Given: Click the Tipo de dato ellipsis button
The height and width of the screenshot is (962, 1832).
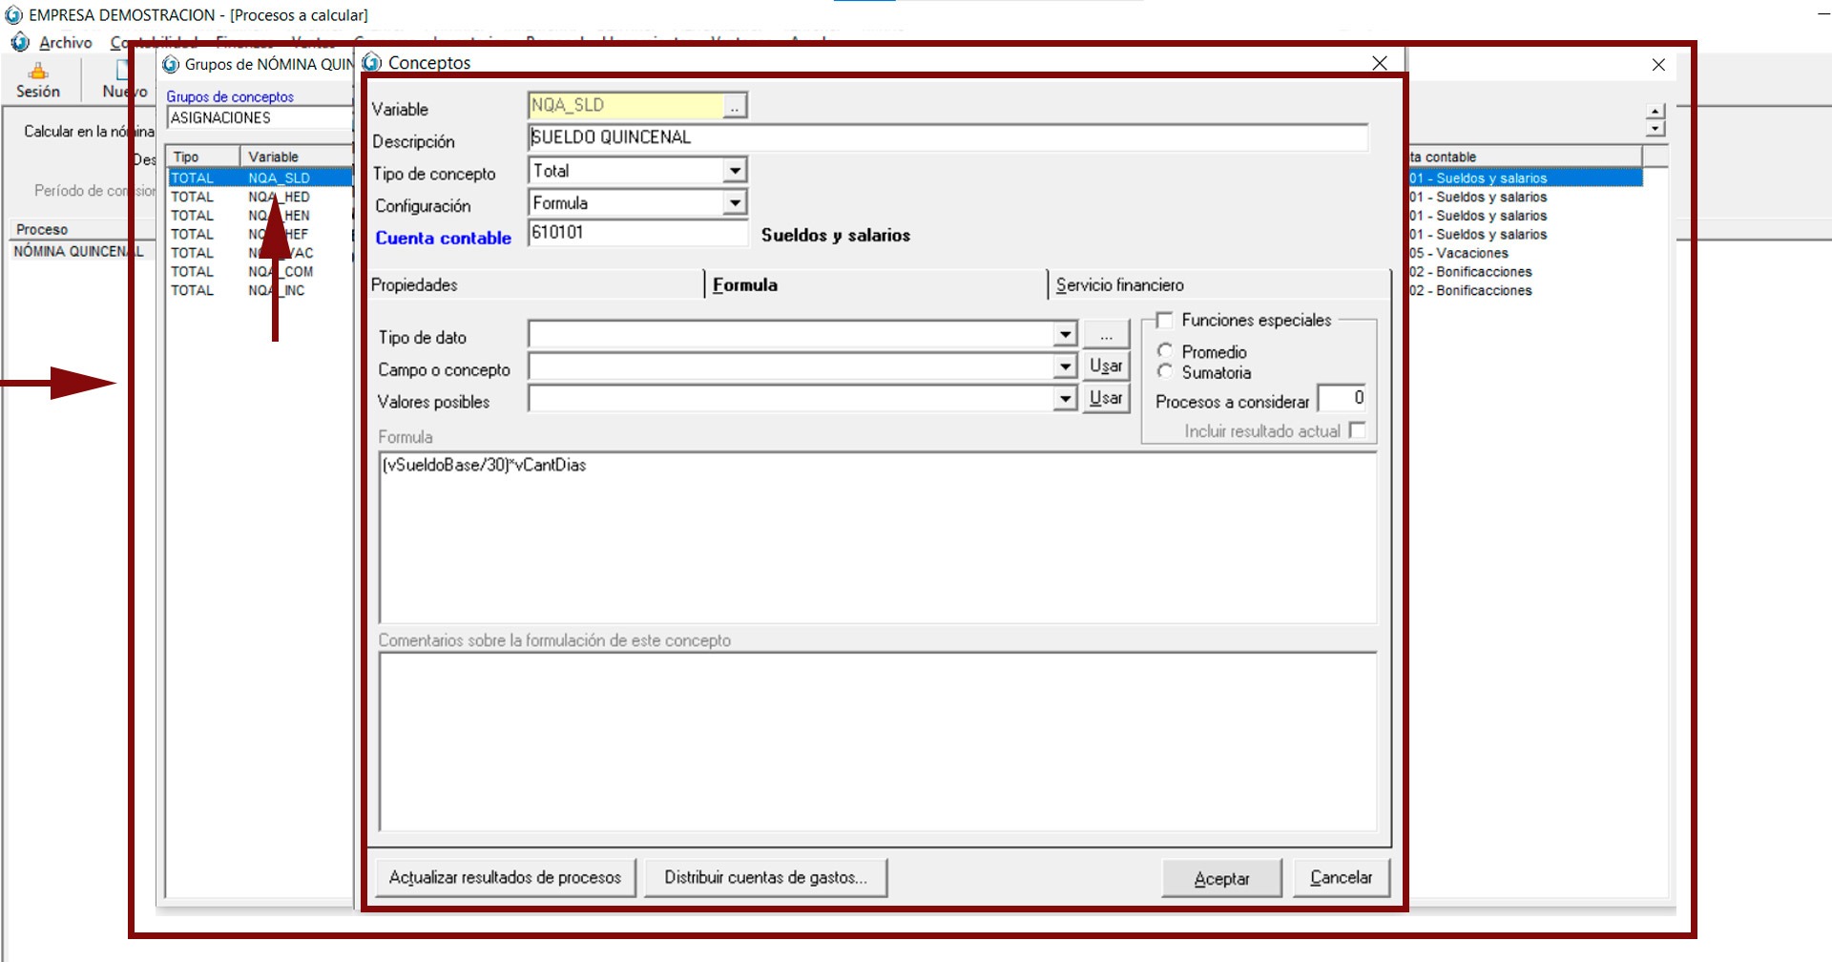Looking at the screenshot, I should pos(1106,335).
